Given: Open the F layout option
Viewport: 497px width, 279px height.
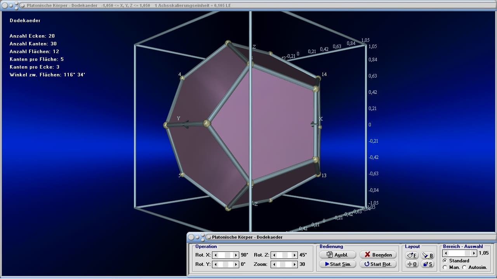Looking at the screenshot, I should pos(412,255).
